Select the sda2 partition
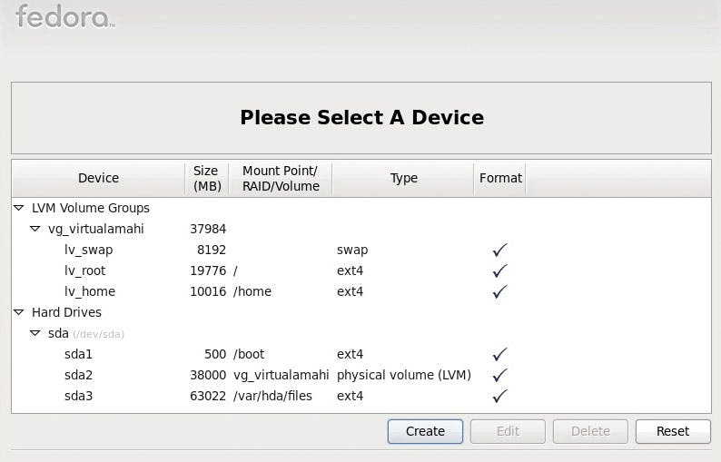This screenshot has height=462, width=721. coord(361,375)
